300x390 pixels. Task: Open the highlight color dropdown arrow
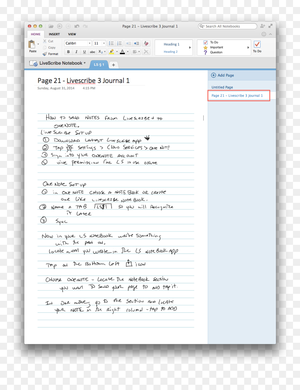tap(117, 52)
